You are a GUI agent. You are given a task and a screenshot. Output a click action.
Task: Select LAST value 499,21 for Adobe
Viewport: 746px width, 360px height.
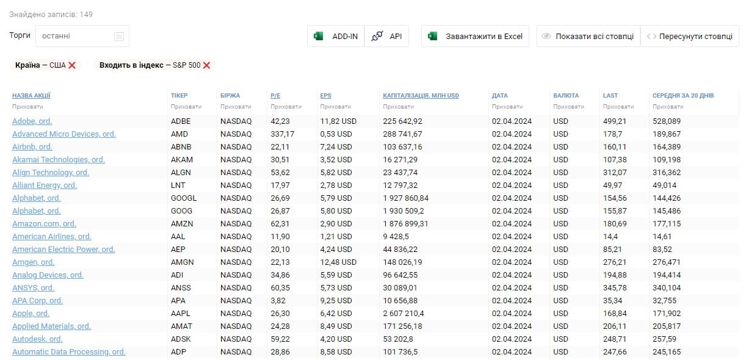[615, 121]
